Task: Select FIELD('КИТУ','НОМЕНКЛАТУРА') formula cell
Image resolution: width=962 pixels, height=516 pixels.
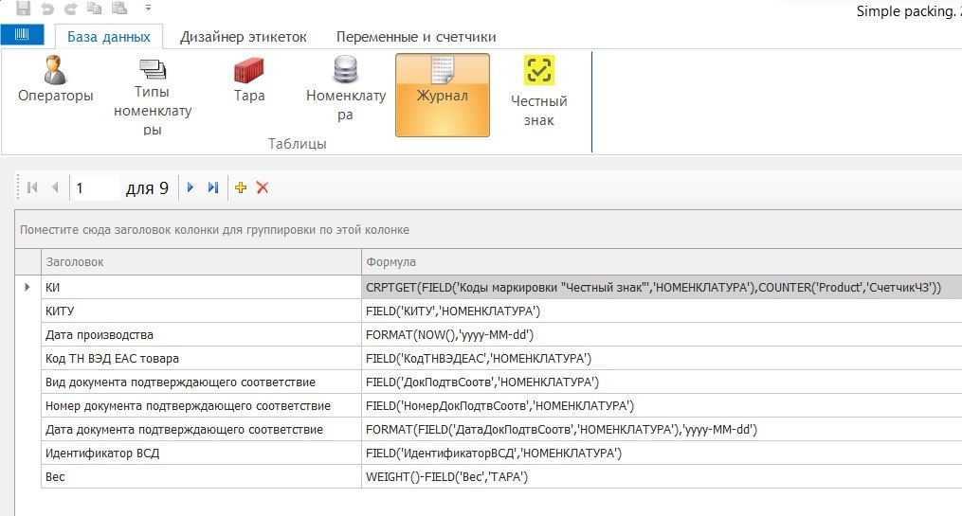Action: click(x=662, y=311)
